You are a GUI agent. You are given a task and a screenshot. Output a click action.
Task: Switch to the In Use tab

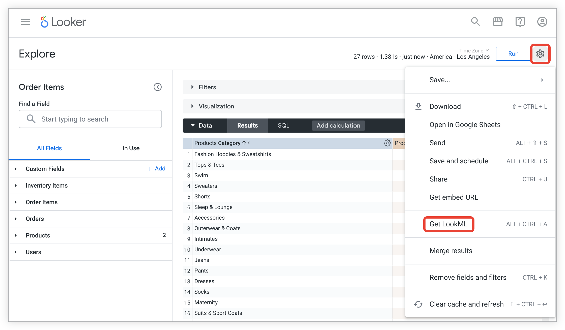[x=131, y=148]
